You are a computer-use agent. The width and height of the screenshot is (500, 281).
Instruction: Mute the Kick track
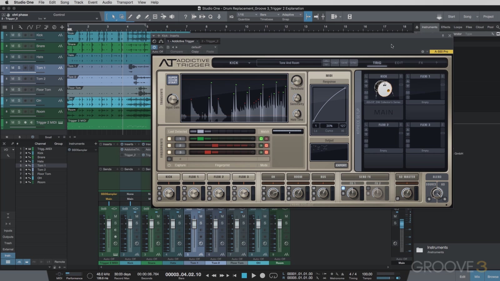click(x=13, y=35)
